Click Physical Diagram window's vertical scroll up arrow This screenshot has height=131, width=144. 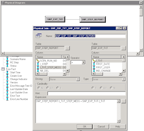(141, 7)
